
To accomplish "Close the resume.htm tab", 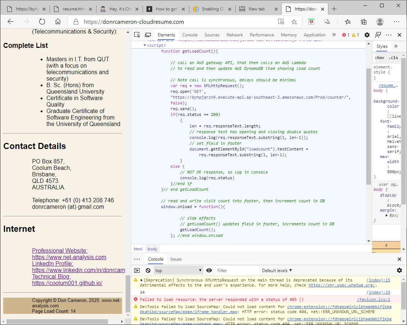I will (x=90, y=9).
